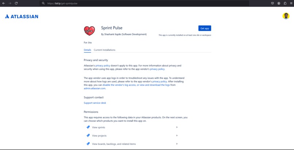Click the Support contact heading
294x150 pixels.
(94, 97)
